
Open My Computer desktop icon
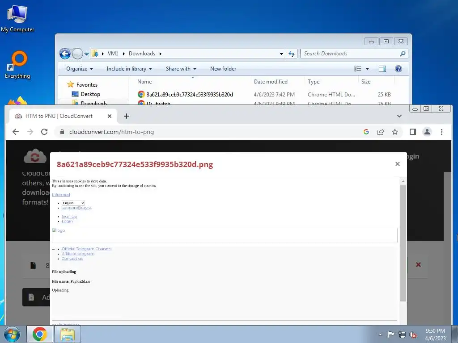click(17, 18)
